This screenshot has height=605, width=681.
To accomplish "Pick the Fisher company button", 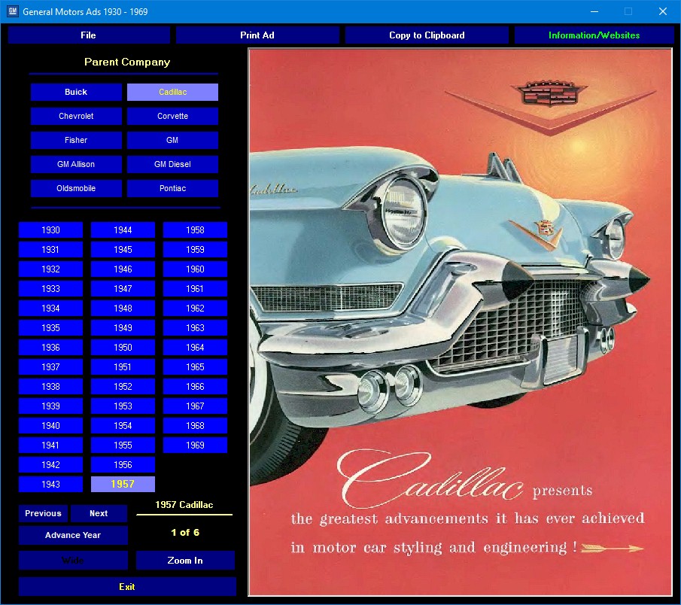I will [76, 140].
